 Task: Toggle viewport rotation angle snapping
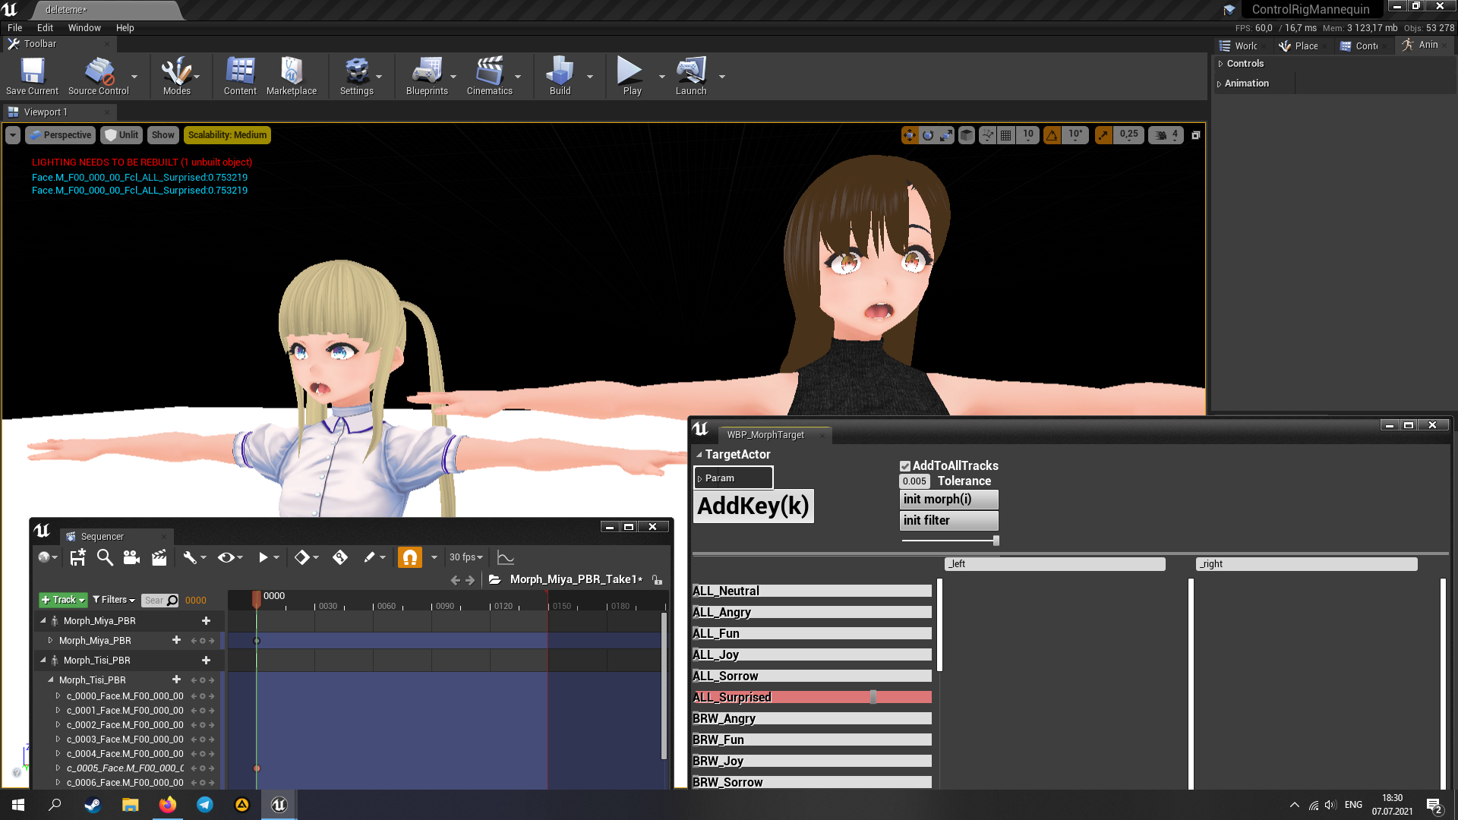coord(1052,135)
